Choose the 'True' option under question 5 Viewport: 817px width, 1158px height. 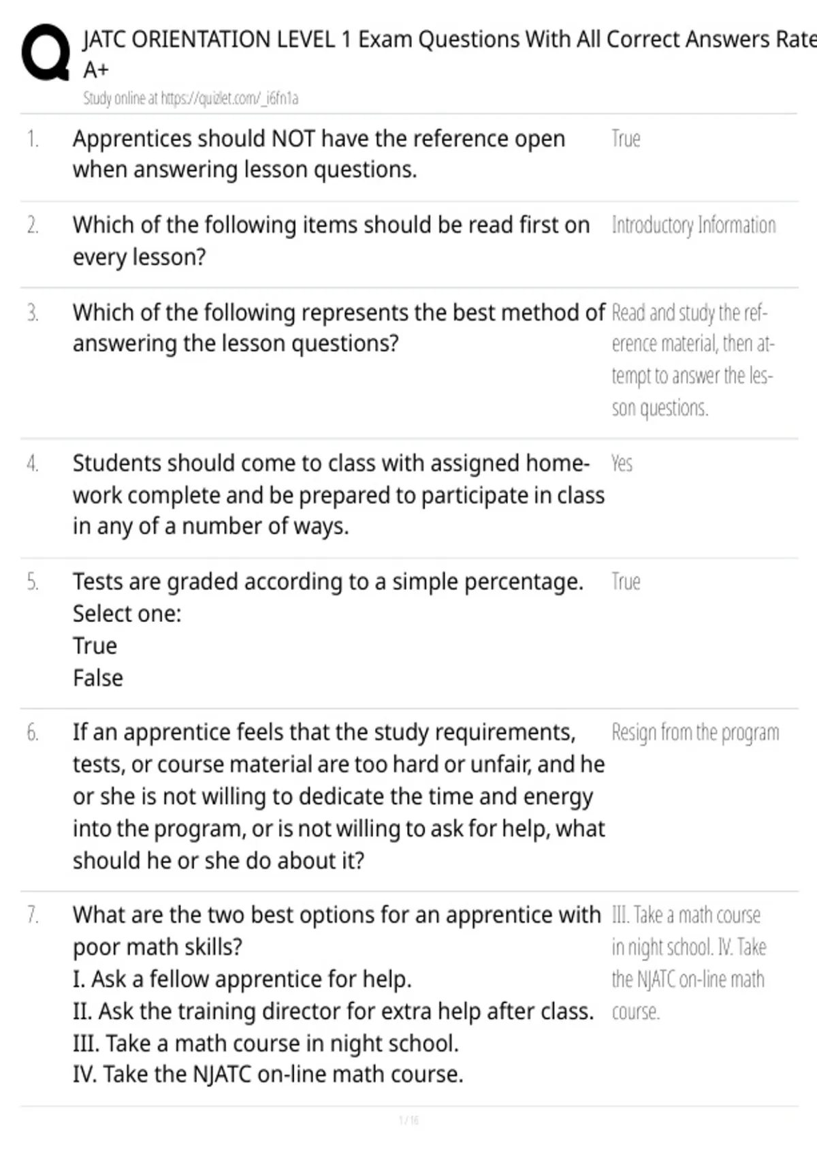point(95,646)
